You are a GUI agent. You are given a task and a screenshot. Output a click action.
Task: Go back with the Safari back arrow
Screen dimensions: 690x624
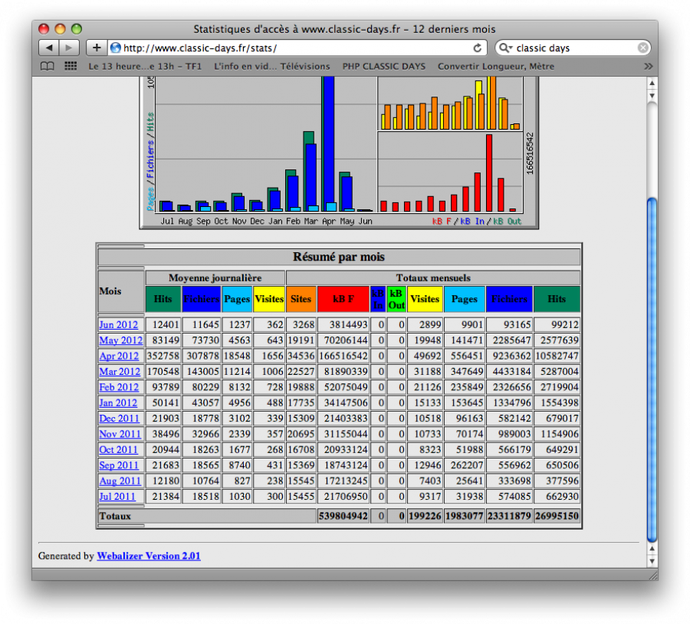[49, 48]
